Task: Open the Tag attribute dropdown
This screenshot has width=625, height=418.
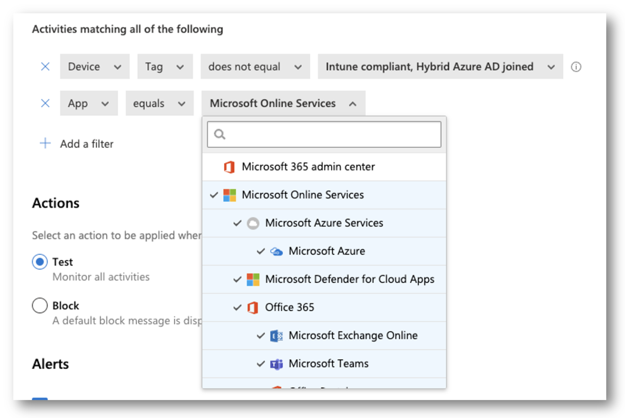Action: click(x=165, y=66)
